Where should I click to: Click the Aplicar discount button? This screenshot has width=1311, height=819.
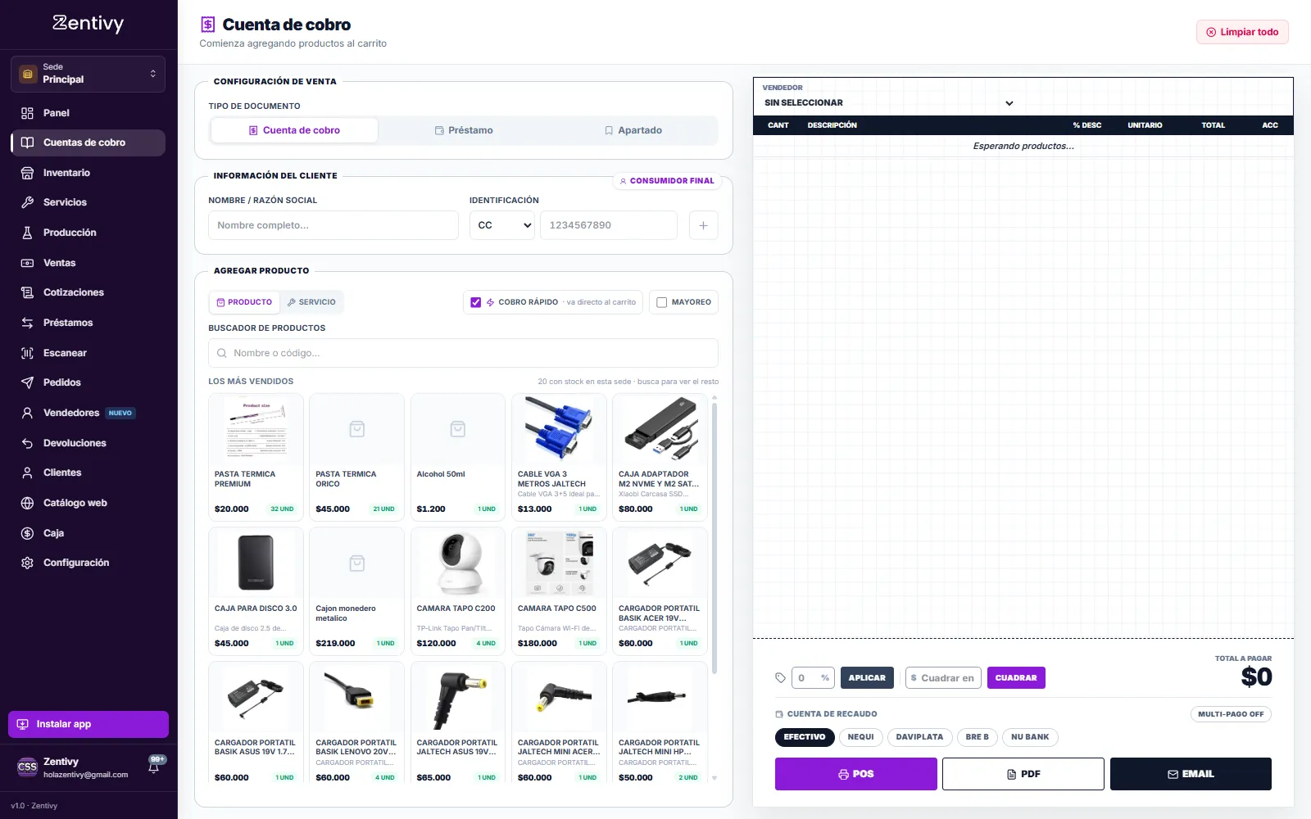pyautogui.click(x=867, y=678)
